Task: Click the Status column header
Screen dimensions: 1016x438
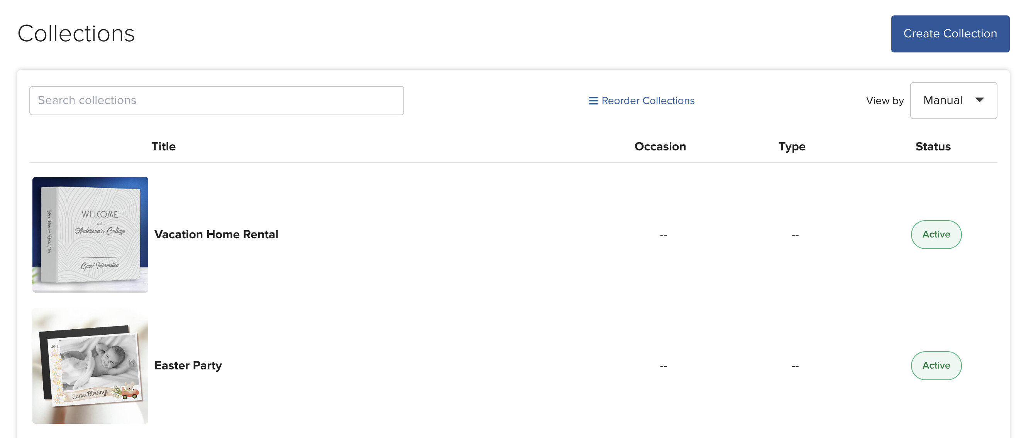Action: pyautogui.click(x=933, y=147)
